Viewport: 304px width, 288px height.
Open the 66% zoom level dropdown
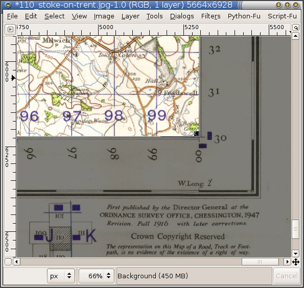pyautogui.click(x=97, y=276)
